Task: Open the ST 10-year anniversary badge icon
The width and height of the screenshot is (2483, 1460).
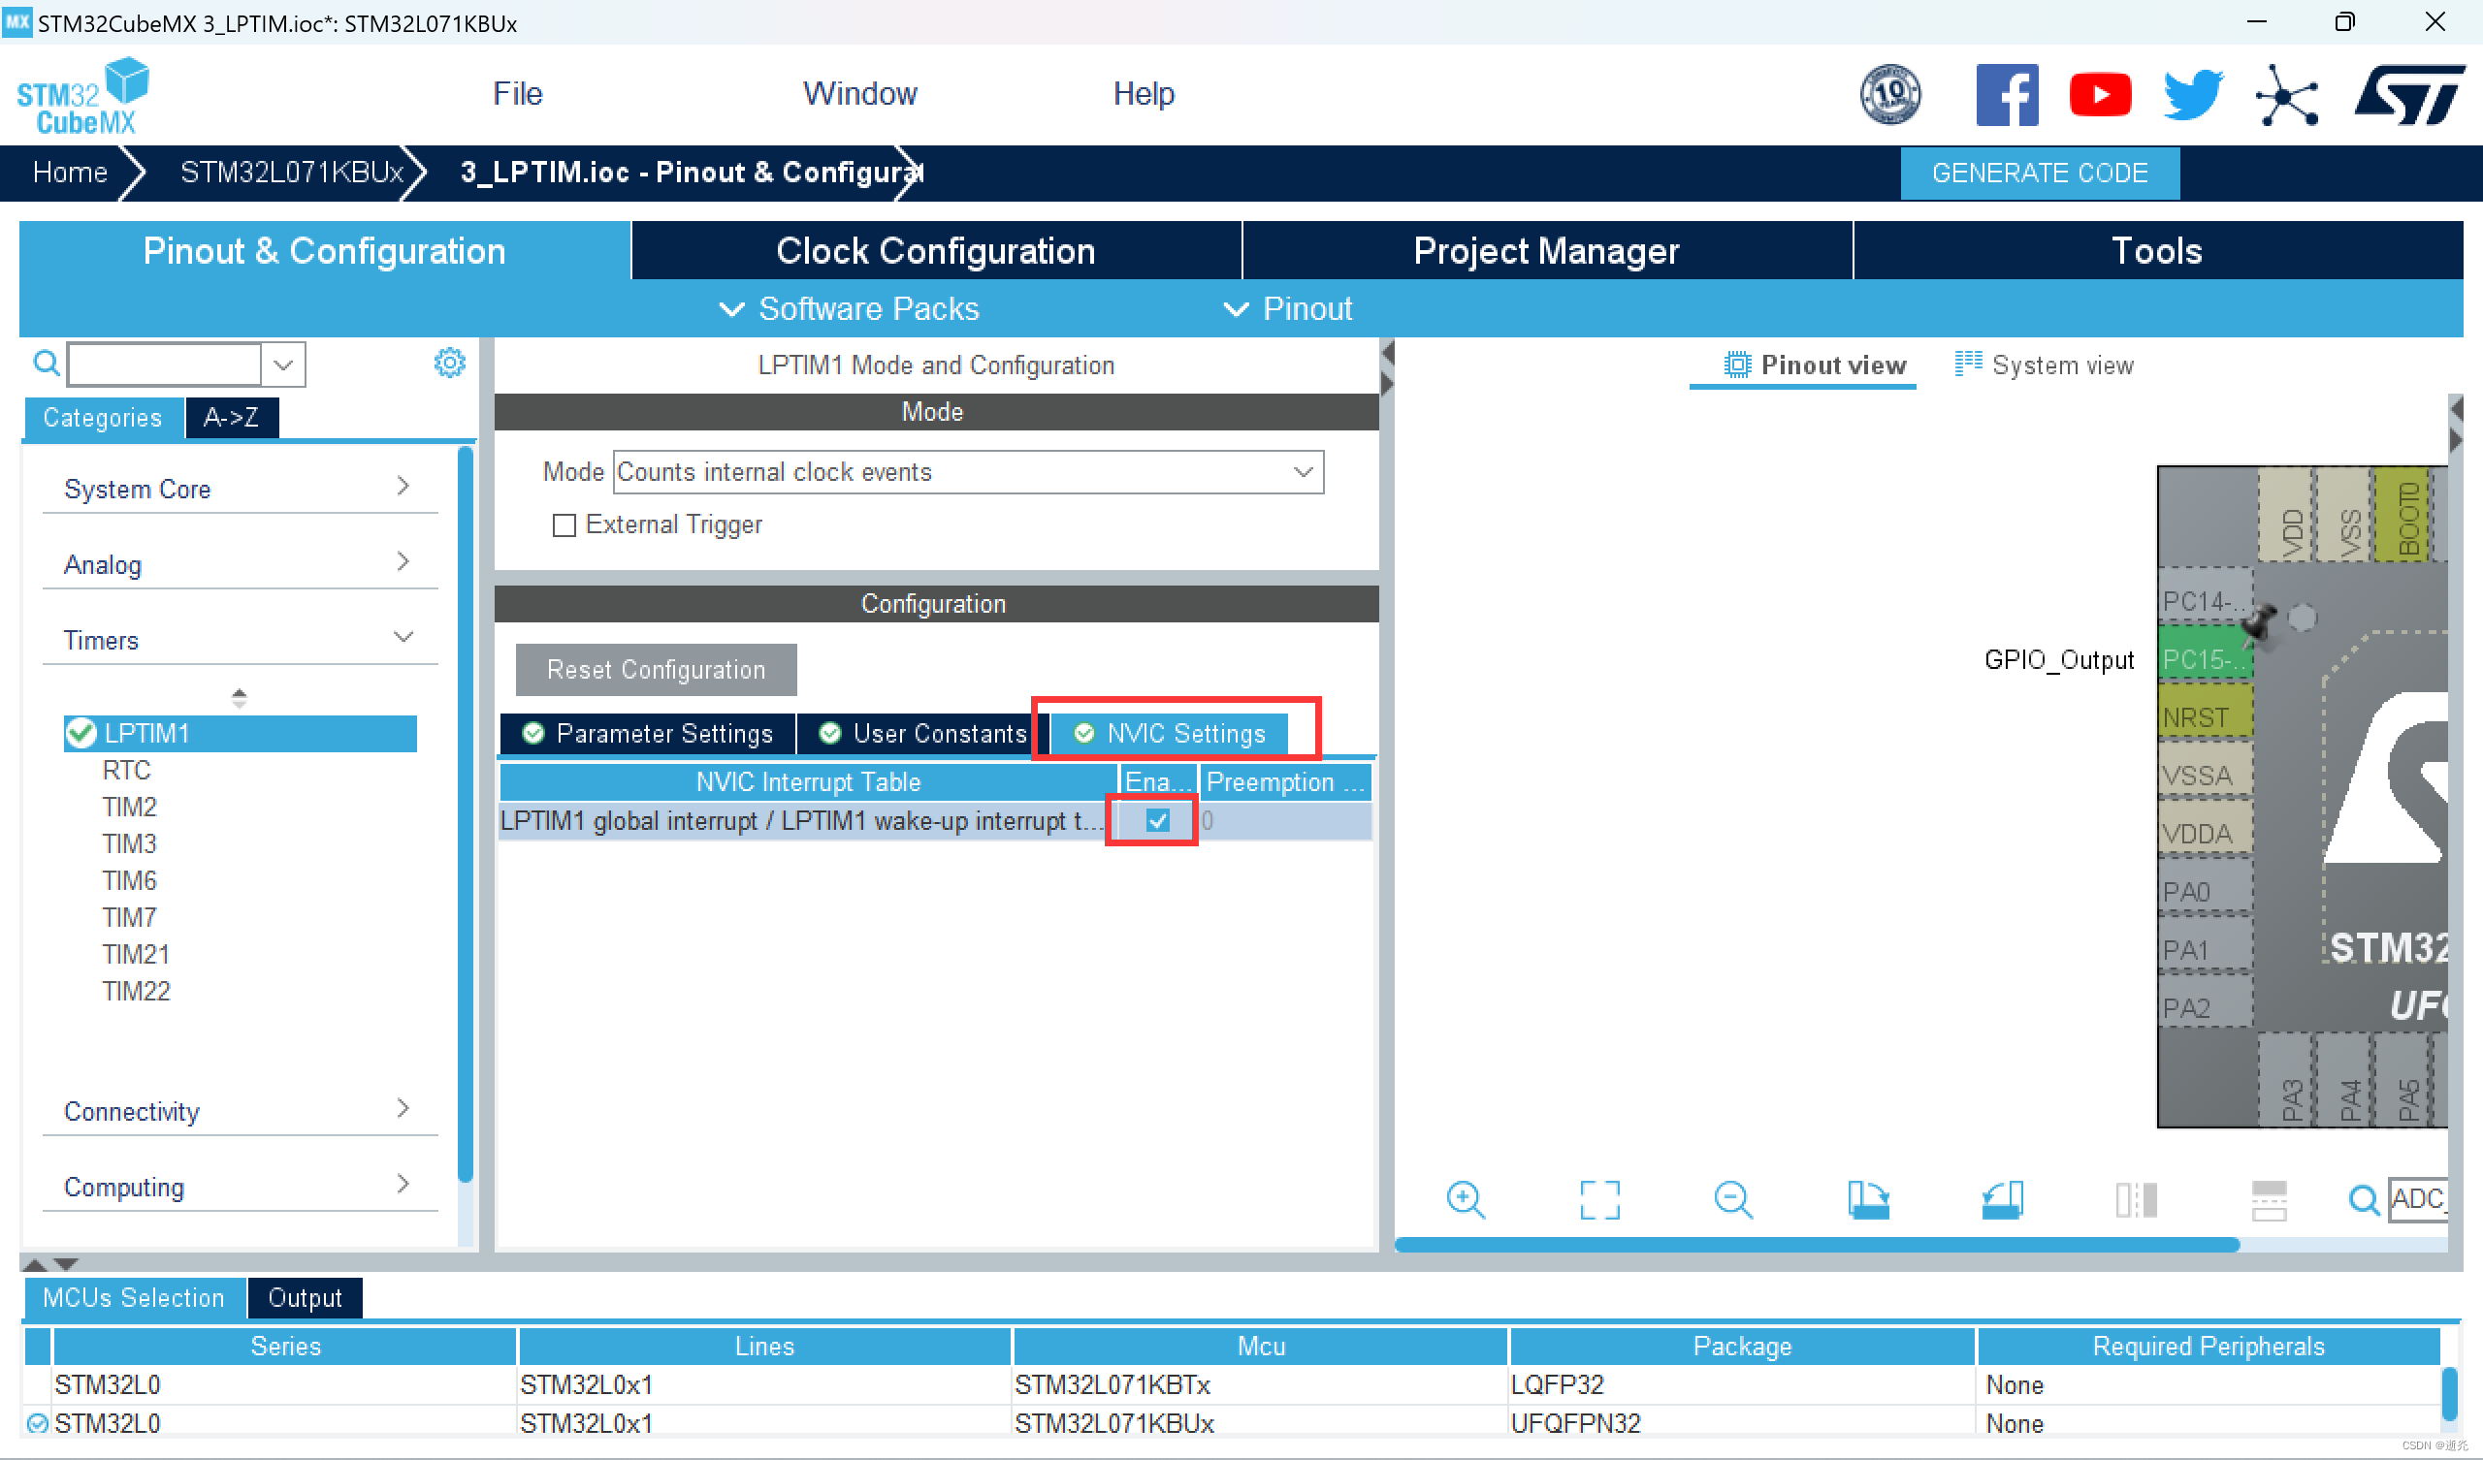Action: [1889, 95]
